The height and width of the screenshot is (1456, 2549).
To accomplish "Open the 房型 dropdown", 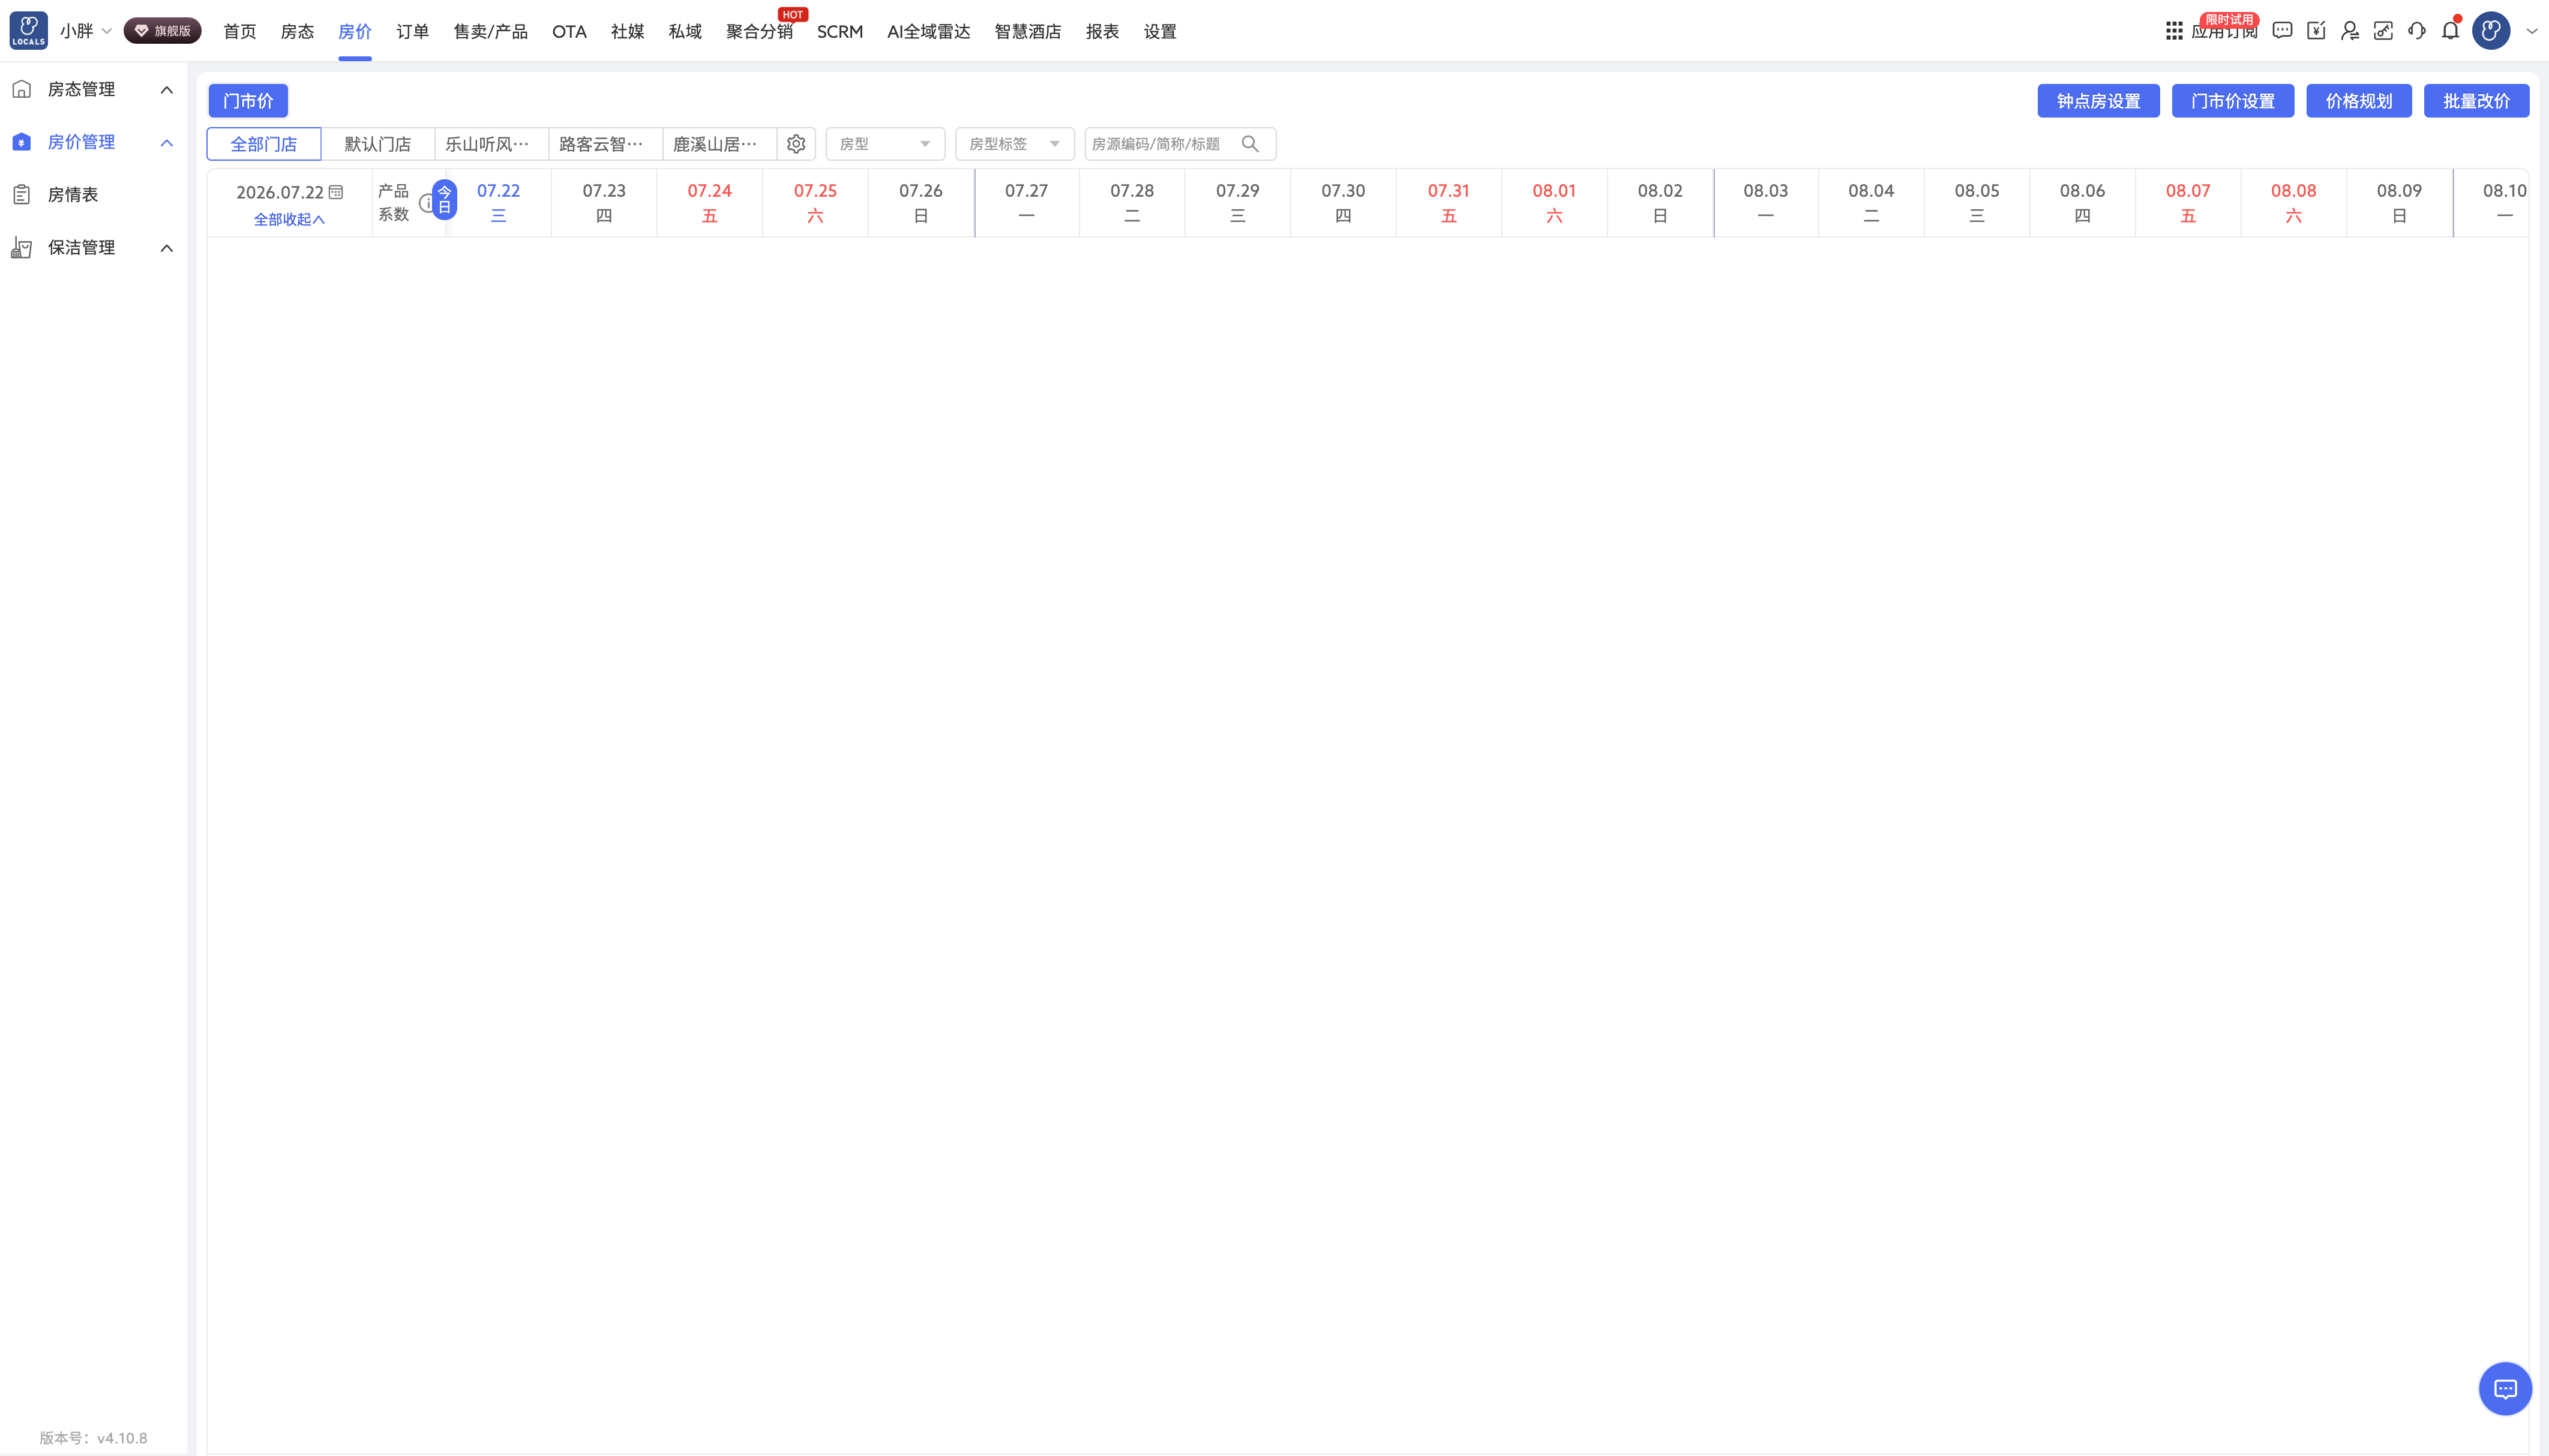I will point(885,144).
